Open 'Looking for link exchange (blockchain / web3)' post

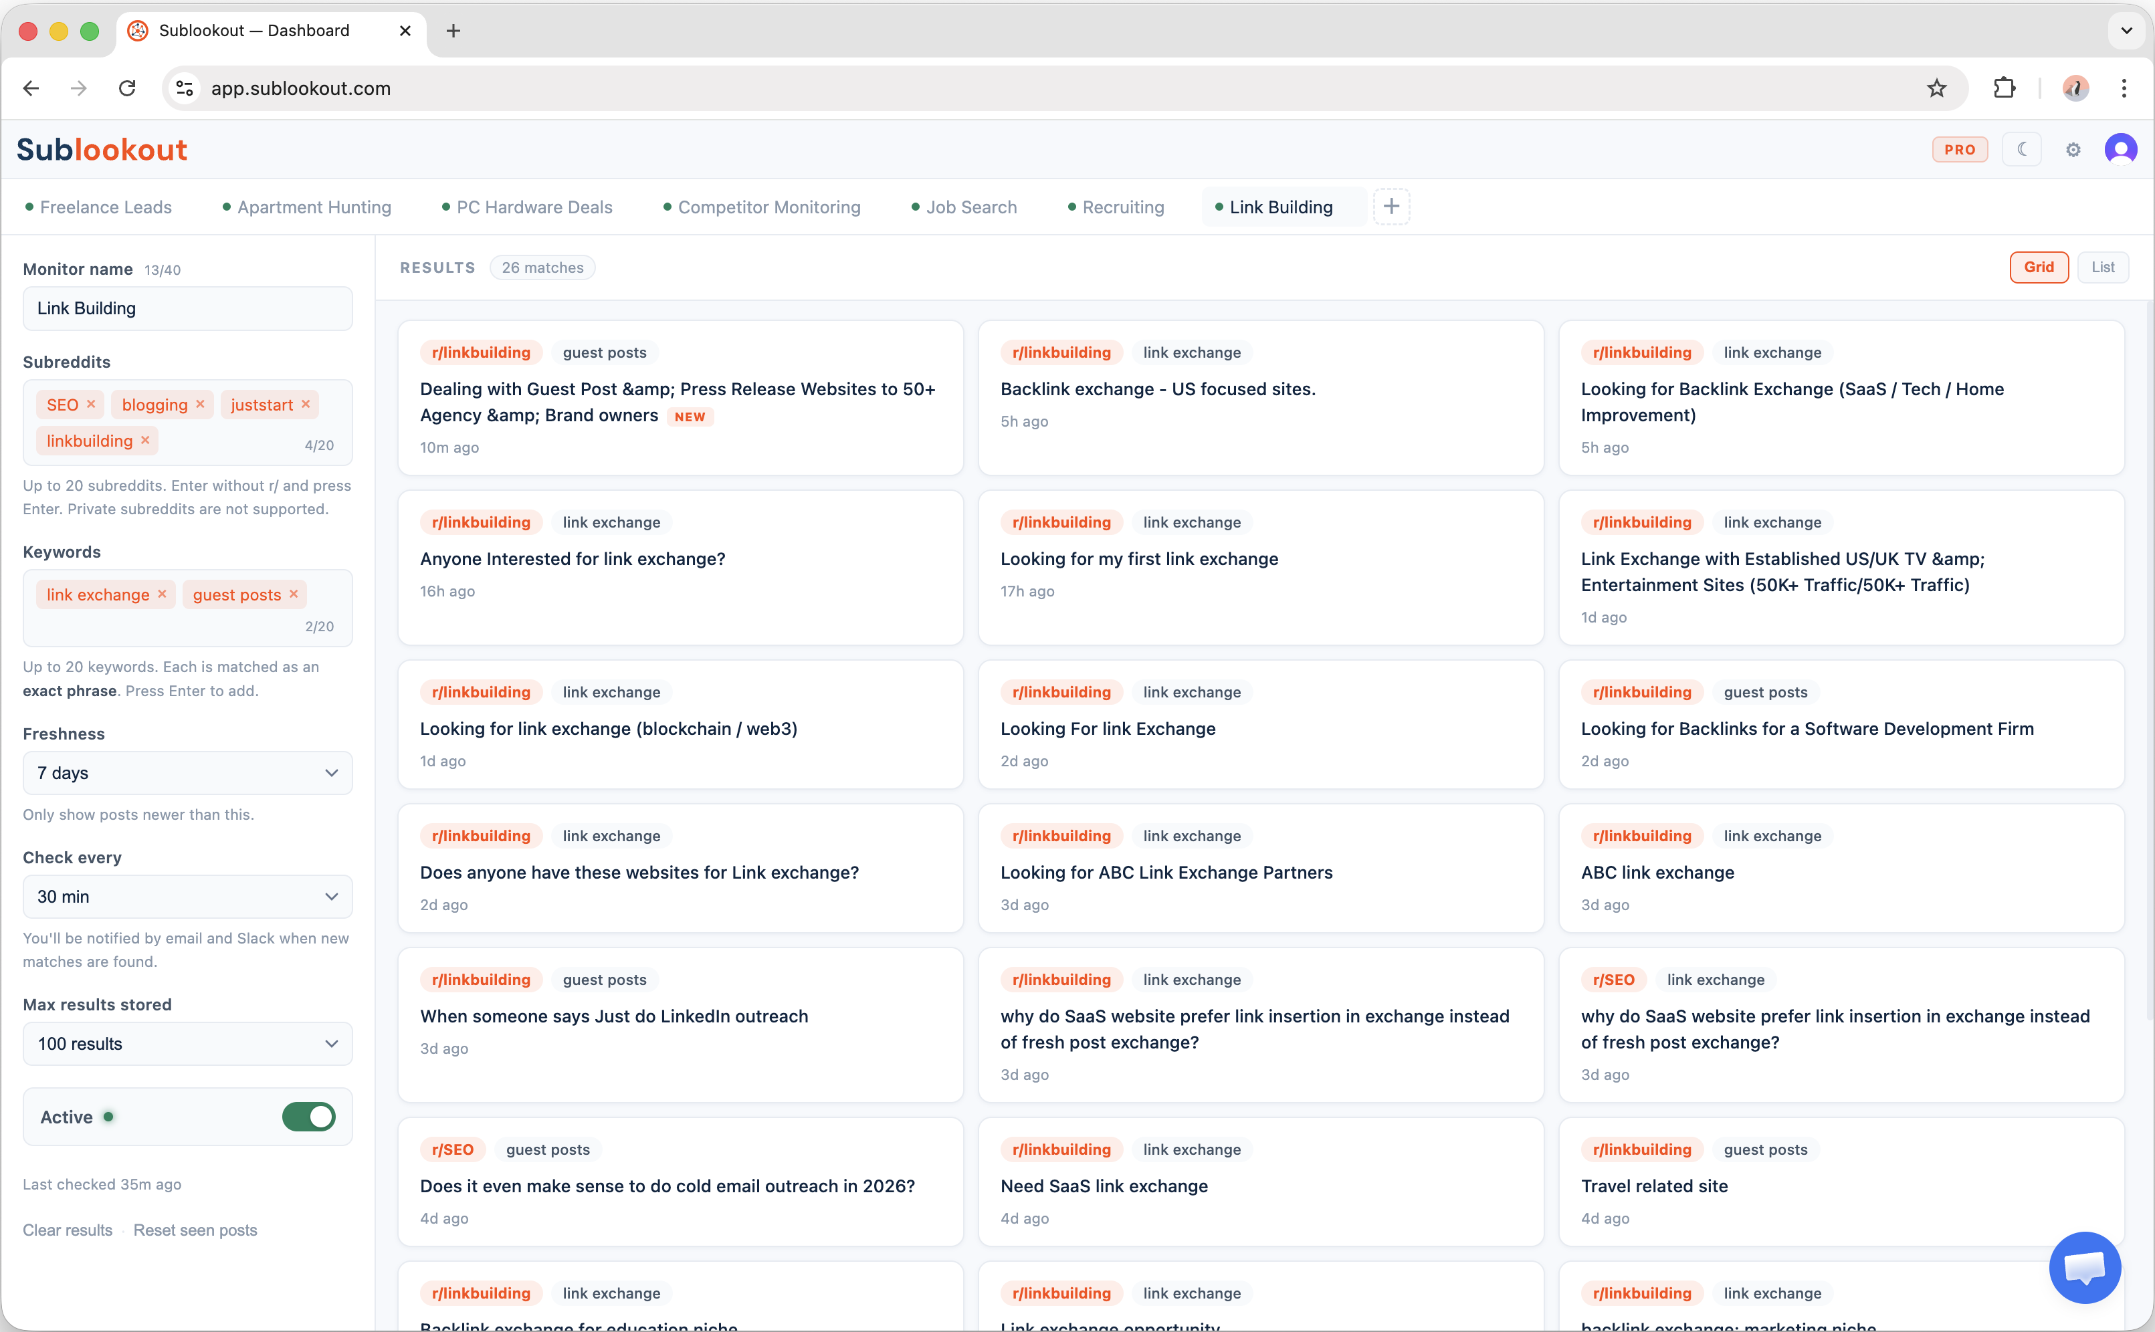[609, 730]
